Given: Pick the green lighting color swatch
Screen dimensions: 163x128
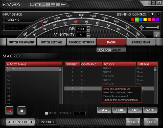Looking at the screenshot, I should [x=137, y=19].
